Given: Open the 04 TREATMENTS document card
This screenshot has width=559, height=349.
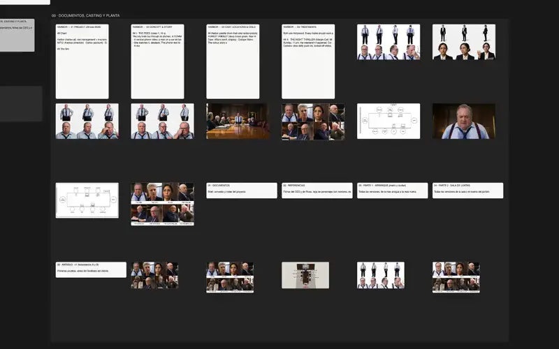Looking at the screenshot, I should 308,61.
